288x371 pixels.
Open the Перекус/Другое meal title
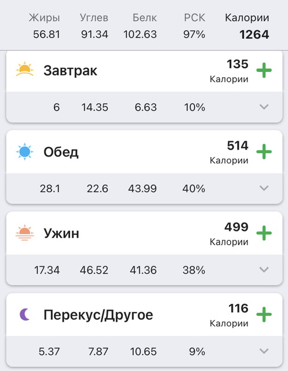[98, 315]
